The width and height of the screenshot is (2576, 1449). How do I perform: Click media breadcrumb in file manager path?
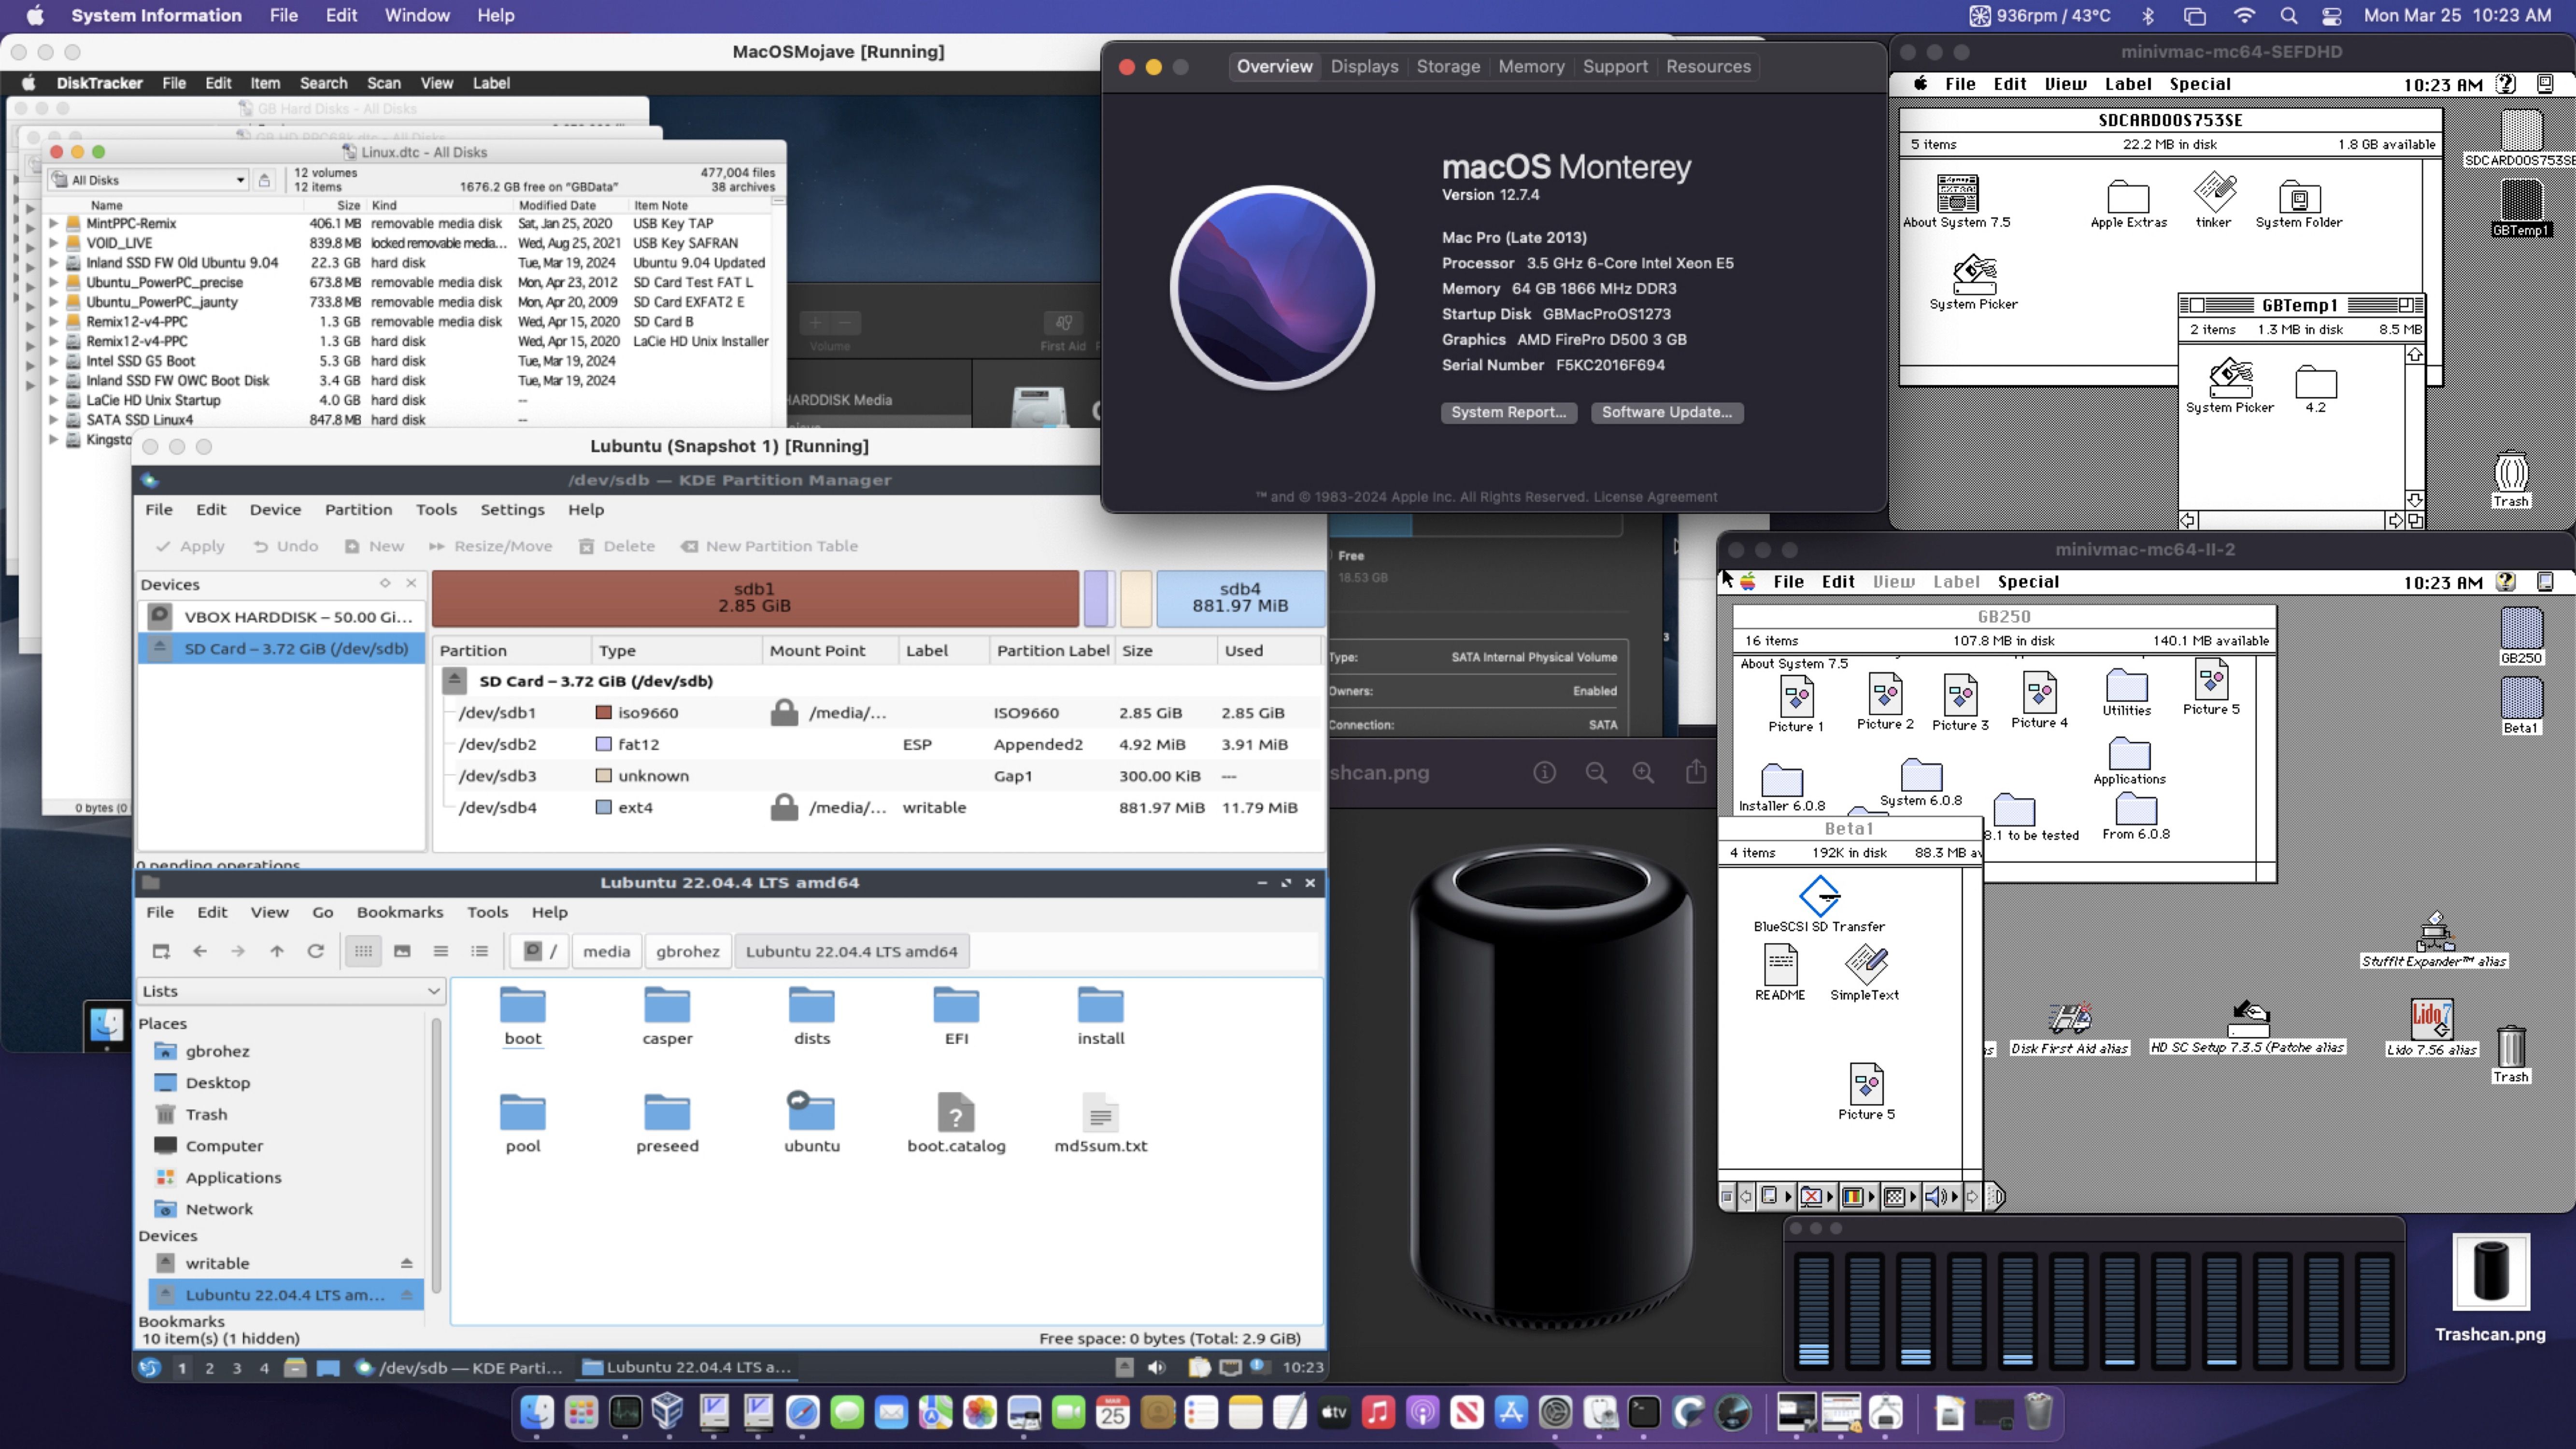click(607, 951)
